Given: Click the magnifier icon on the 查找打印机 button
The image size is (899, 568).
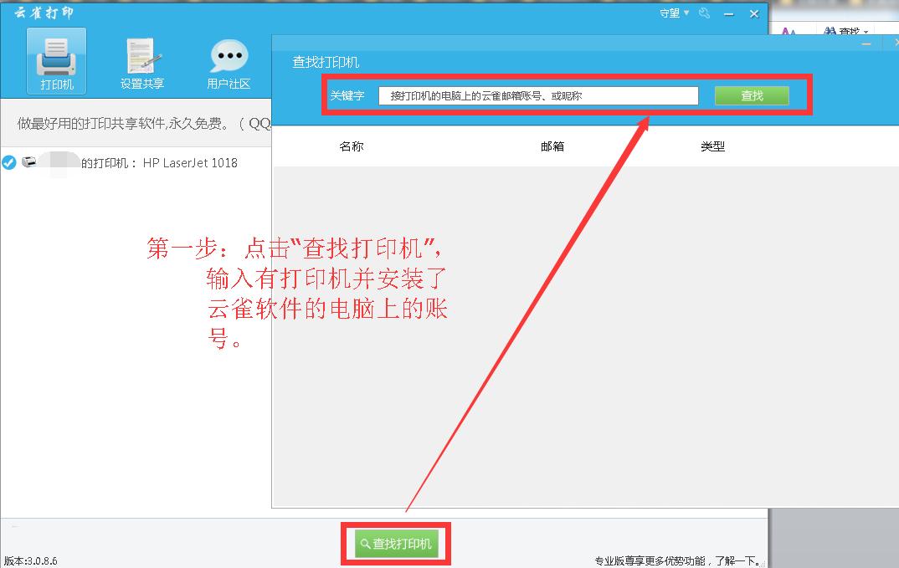Looking at the screenshot, I should (x=364, y=542).
